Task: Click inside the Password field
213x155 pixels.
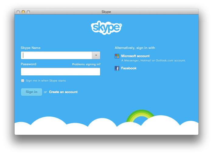Action: (61, 71)
